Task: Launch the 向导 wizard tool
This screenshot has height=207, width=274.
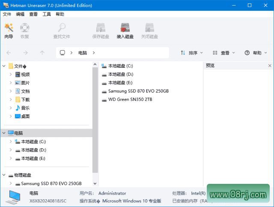Action: pyautogui.click(x=9, y=31)
